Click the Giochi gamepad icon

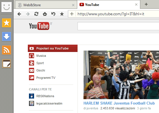point(32,70)
